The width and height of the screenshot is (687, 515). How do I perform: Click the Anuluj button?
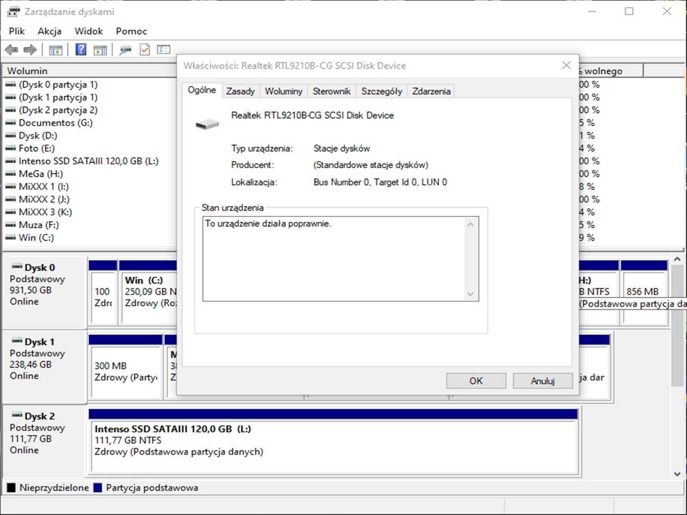pyautogui.click(x=543, y=381)
